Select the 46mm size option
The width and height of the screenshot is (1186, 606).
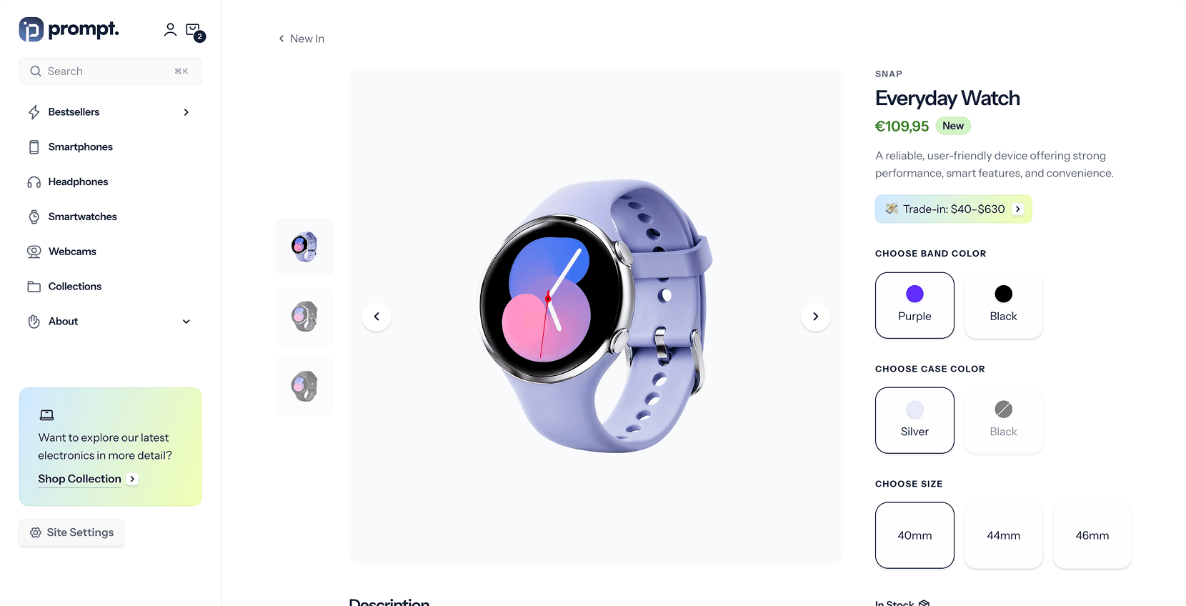point(1092,535)
